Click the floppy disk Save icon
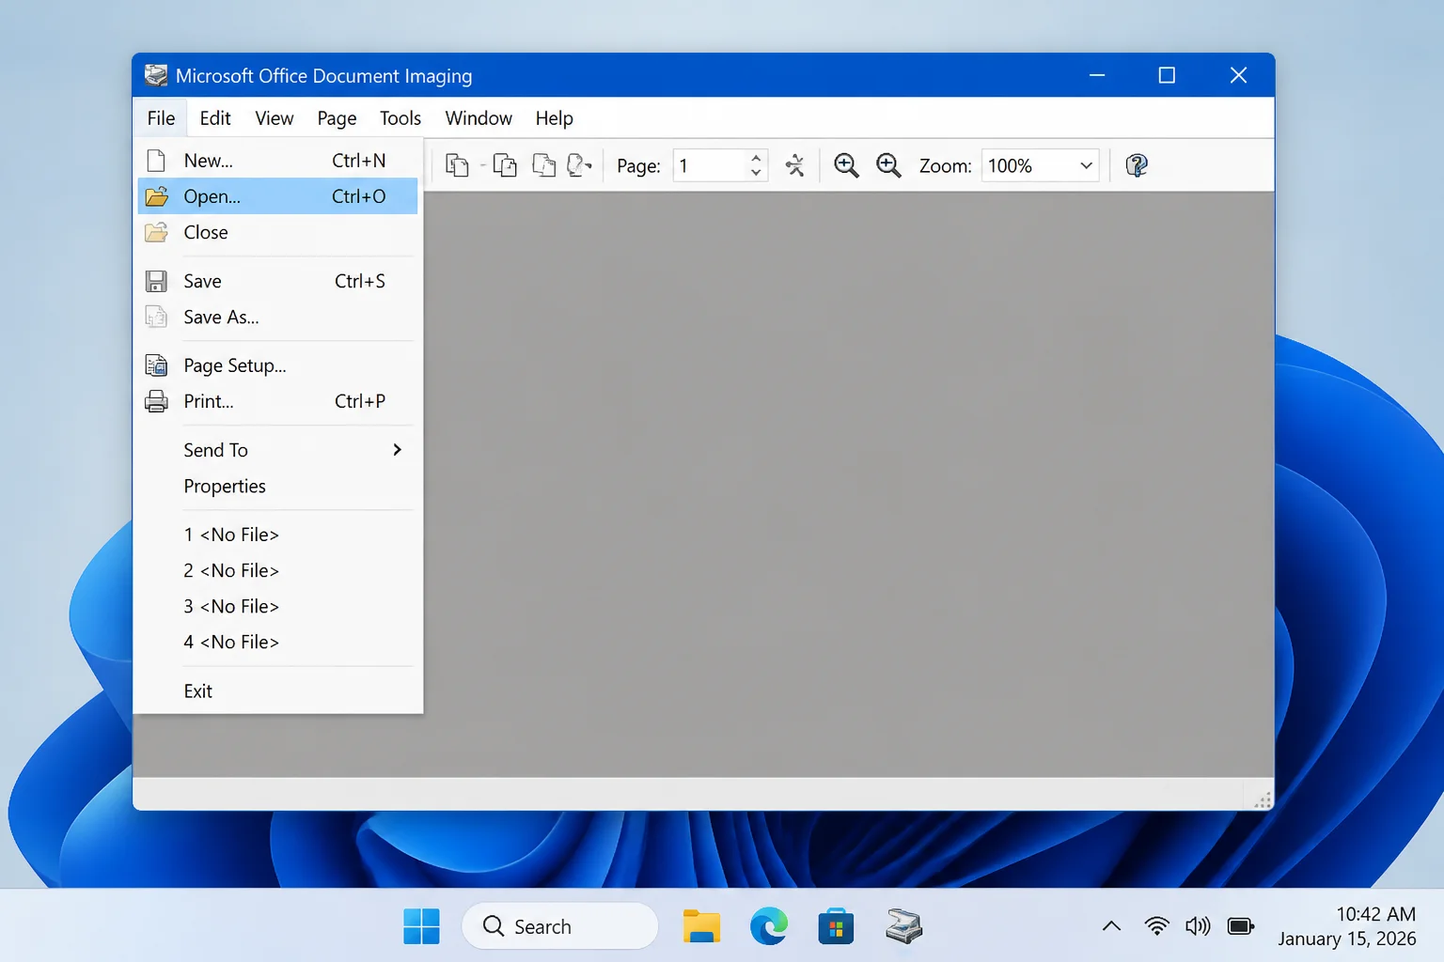The image size is (1444, 962). click(156, 281)
